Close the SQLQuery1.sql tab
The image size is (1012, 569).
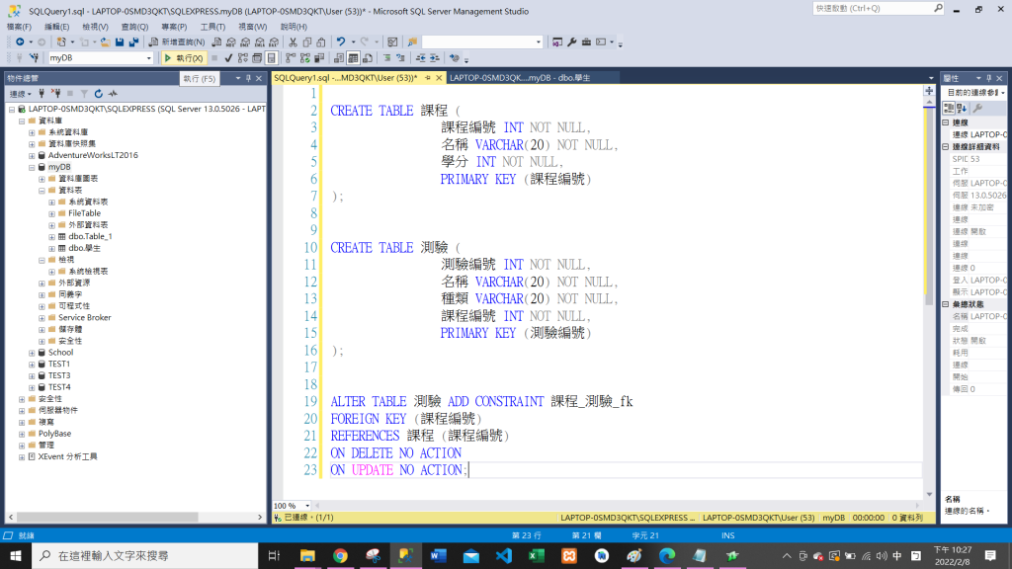(439, 77)
